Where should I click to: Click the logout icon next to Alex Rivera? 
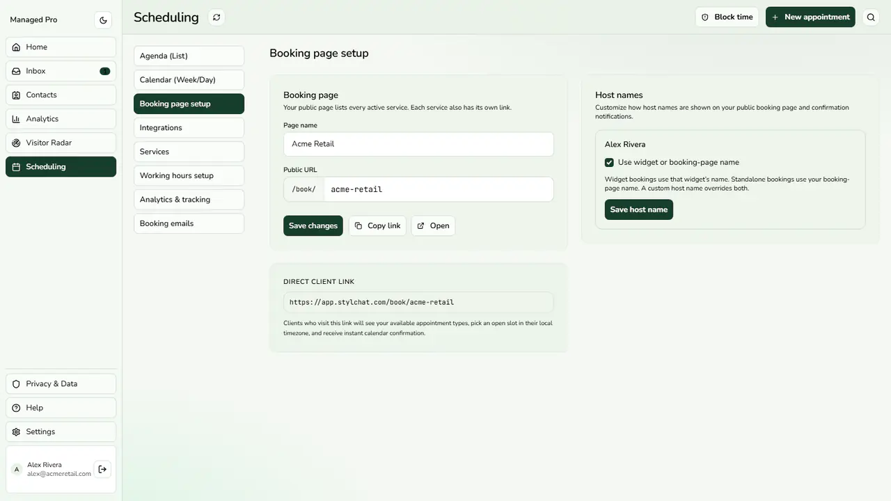102,470
